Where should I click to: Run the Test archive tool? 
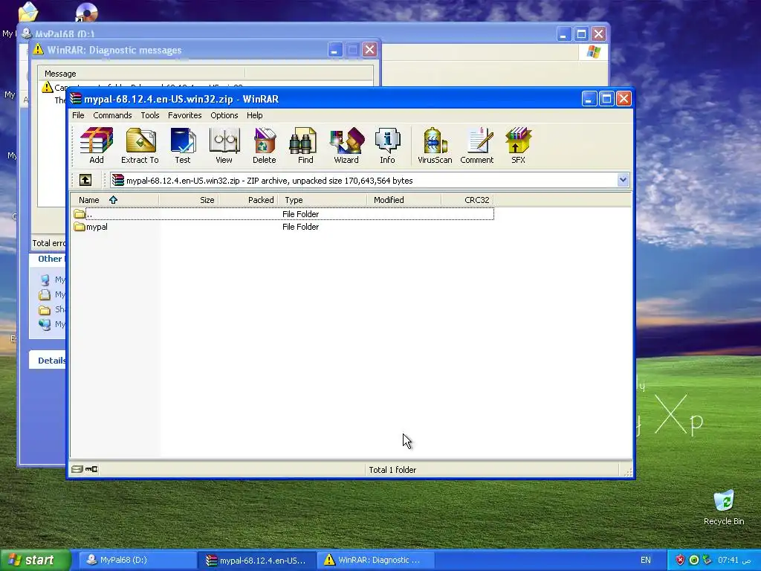click(x=183, y=145)
